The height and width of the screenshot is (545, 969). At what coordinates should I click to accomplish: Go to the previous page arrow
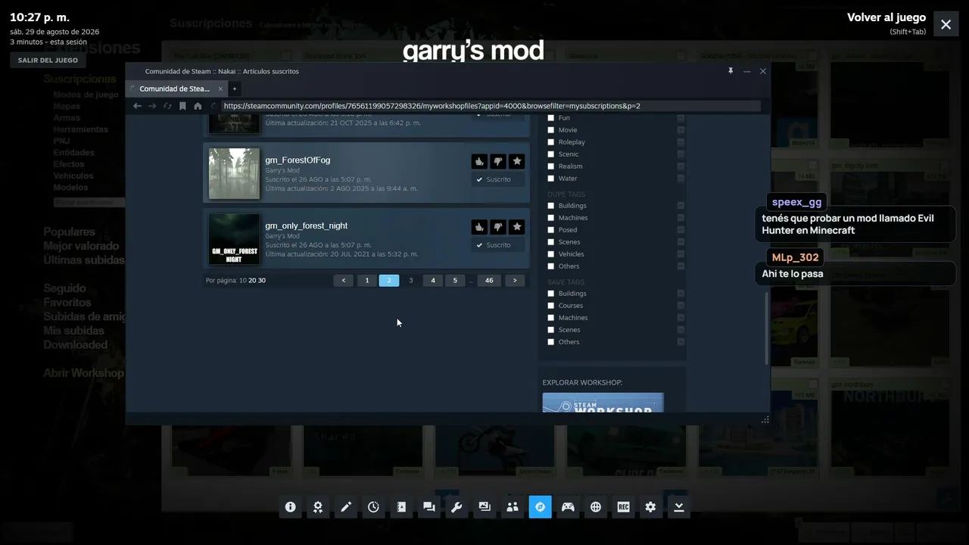pyautogui.click(x=344, y=280)
